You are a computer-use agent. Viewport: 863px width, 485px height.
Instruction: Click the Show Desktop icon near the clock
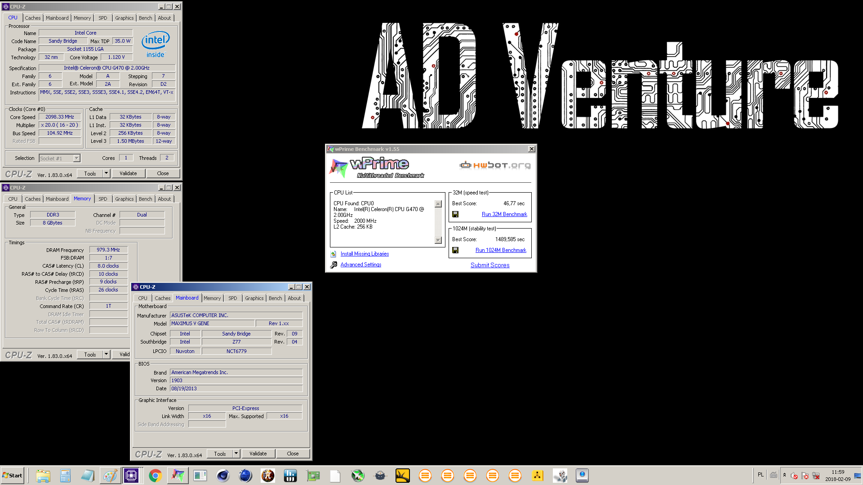(x=858, y=476)
